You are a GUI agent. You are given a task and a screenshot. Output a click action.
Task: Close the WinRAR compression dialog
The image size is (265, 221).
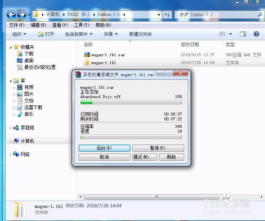coord(180,73)
